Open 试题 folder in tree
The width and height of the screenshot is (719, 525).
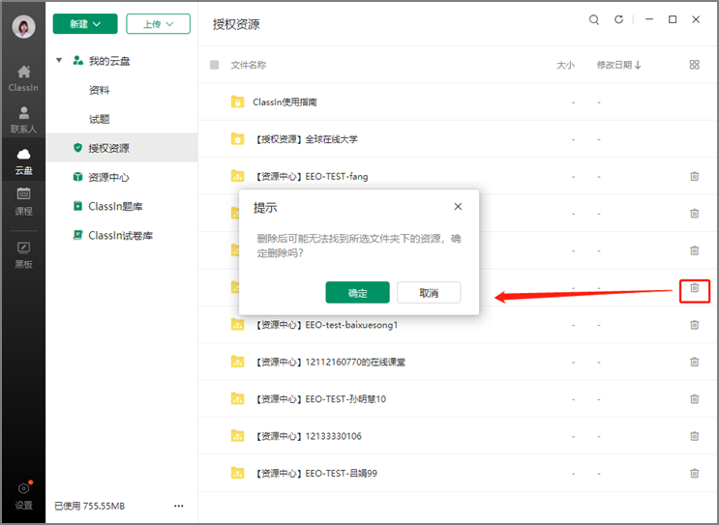pyautogui.click(x=100, y=120)
